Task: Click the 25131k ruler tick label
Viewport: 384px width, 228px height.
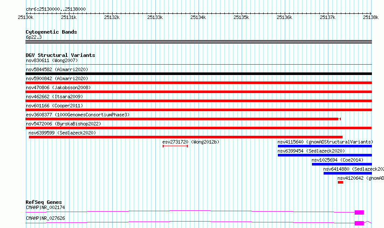Action: click(69, 17)
